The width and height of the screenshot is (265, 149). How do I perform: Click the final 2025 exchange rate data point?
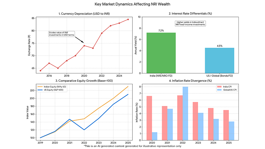click(128, 20)
